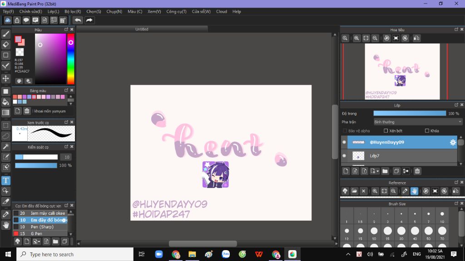Open the Lớp(L) menu
The image size is (465, 261).
(x=54, y=11)
